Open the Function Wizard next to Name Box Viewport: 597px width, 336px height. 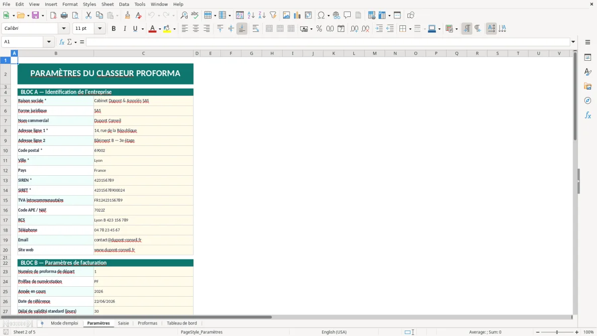pyautogui.click(x=62, y=42)
